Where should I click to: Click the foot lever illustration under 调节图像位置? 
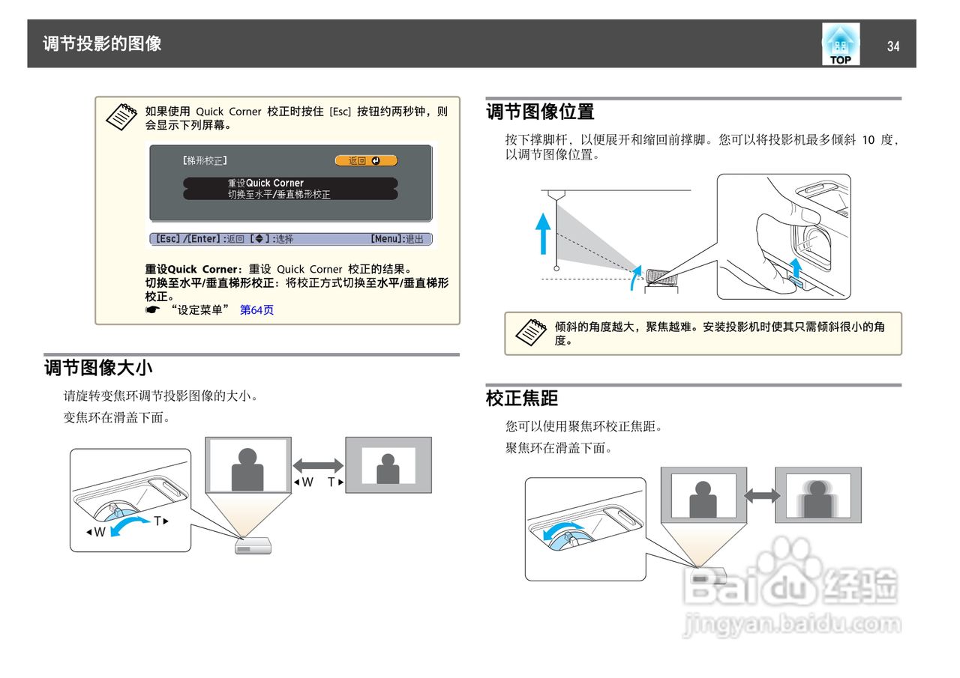(784, 232)
